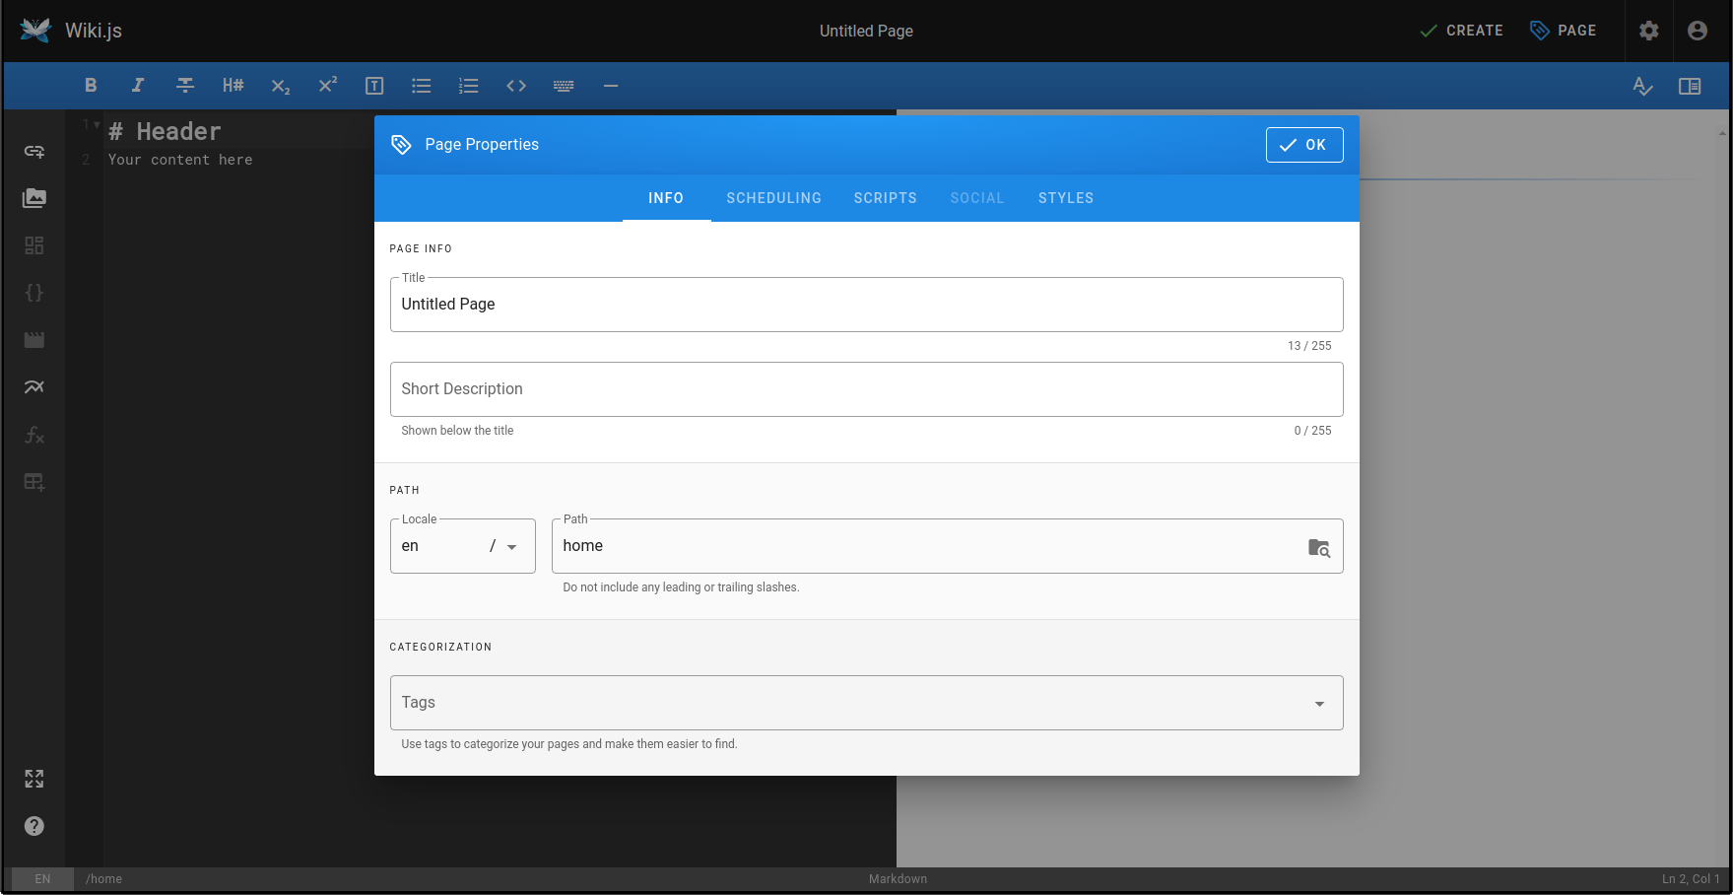The image size is (1733, 895).
Task: Open the heading level toolbar dropdown
Action: pyautogui.click(x=233, y=86)
